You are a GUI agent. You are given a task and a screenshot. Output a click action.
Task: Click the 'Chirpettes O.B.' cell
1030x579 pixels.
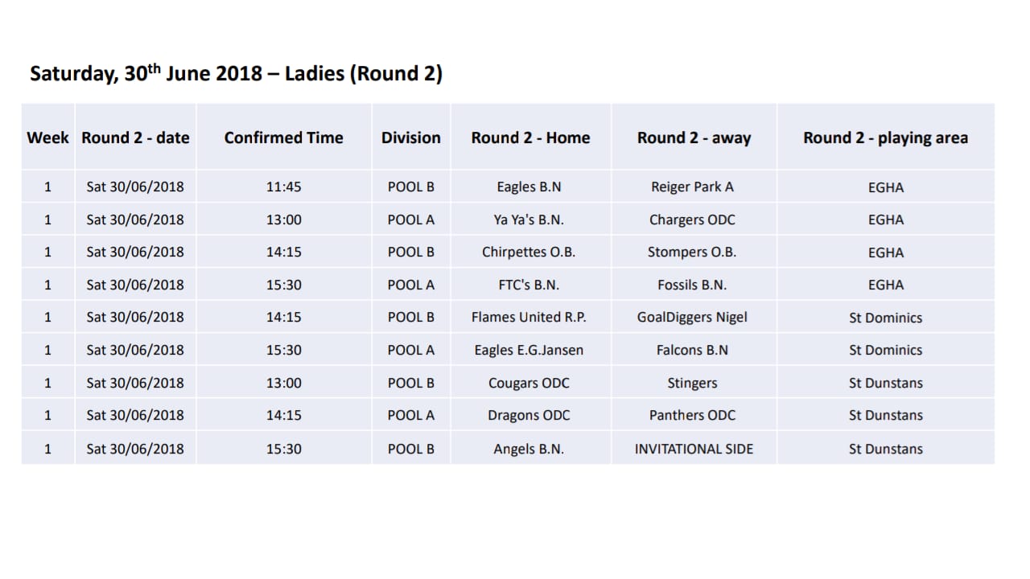point(529,252)
